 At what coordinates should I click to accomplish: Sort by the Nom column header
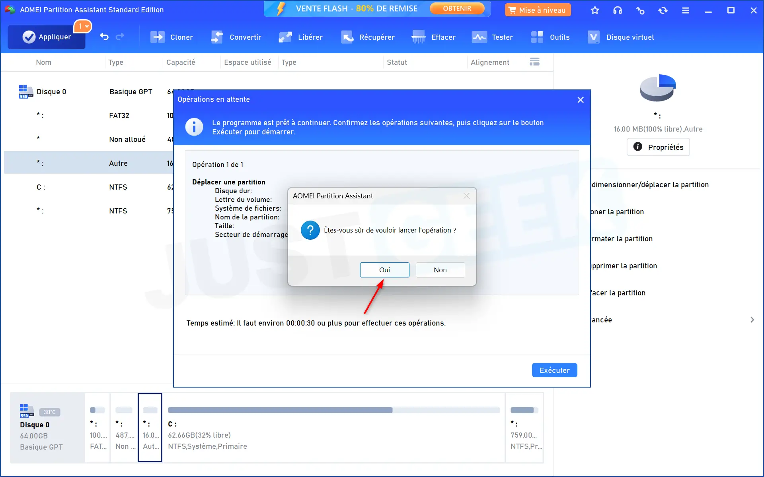point(43,62)
